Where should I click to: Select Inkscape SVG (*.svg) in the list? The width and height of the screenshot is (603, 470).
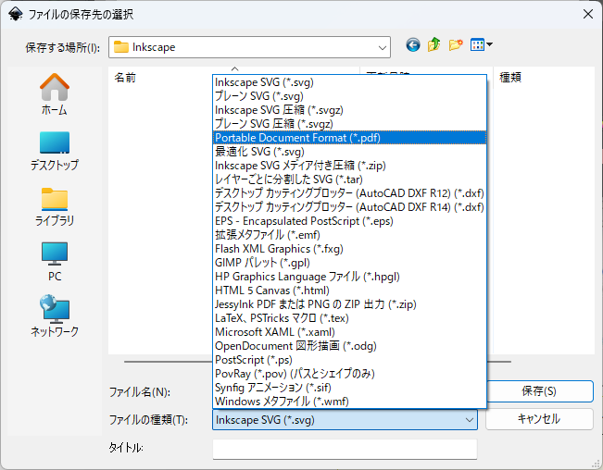(349, 82)
